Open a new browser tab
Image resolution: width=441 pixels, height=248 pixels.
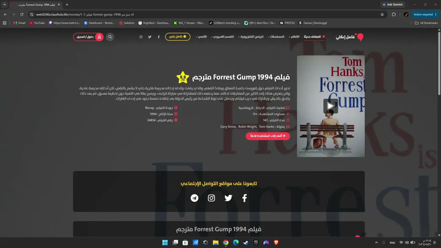(67, 5)
